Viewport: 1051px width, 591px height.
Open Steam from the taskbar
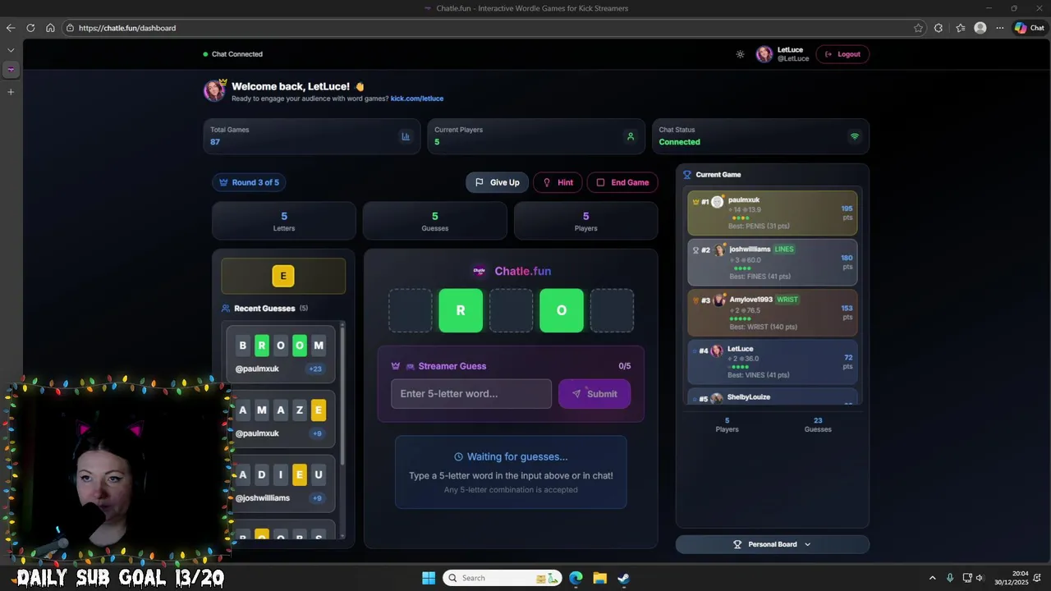click(624, 578)
